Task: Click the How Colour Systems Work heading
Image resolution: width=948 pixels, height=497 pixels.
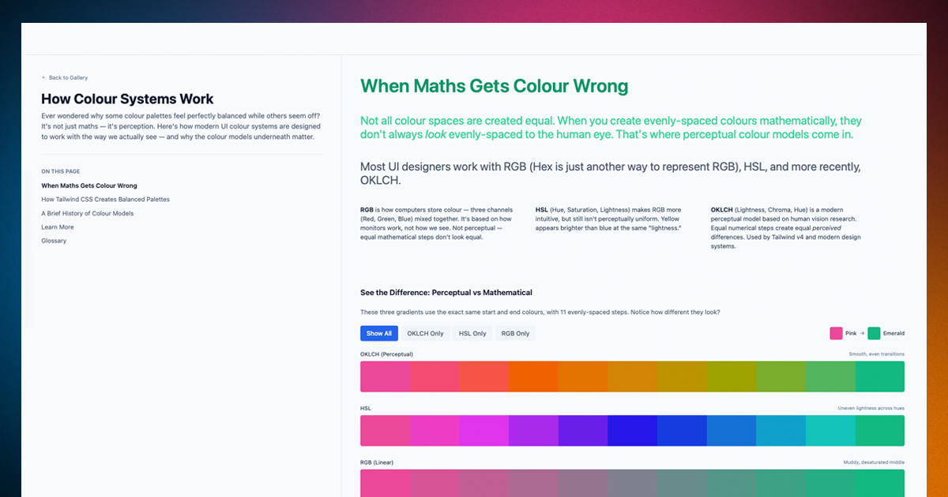Action: point(127,99)
